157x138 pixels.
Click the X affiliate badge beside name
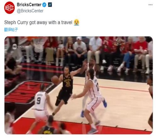tap(50, 5)
